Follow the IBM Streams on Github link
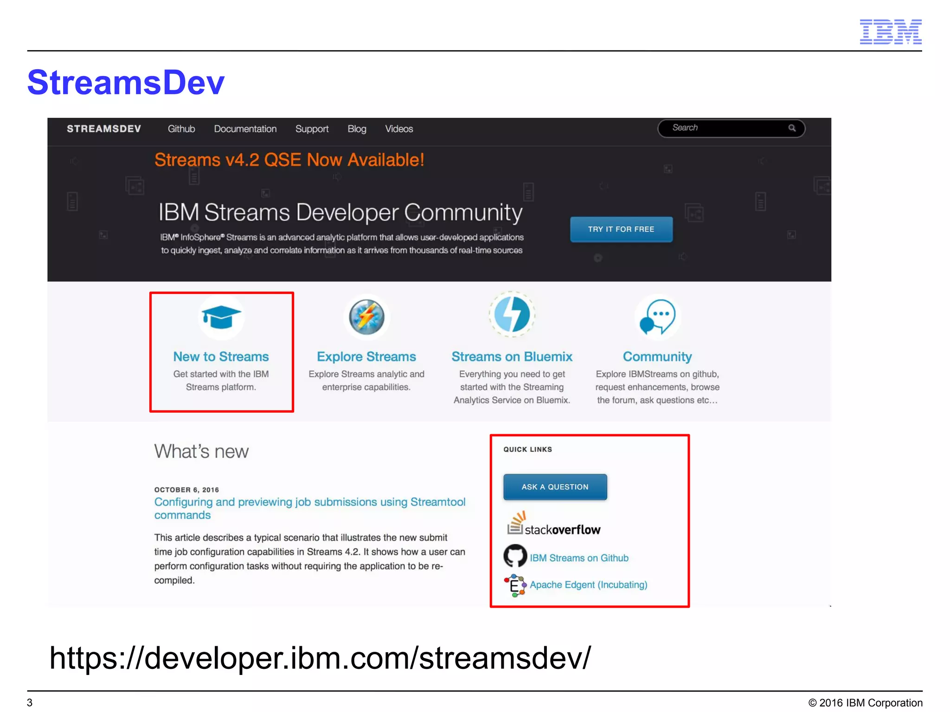 point(579,558)
